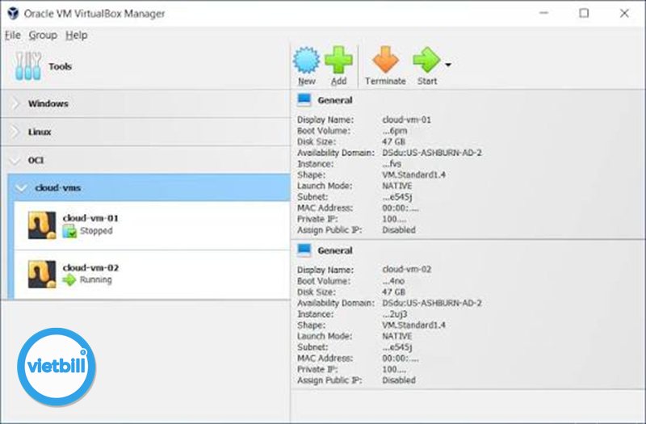Click the General monitor icon for cloud-vm-01

[304, 100]
